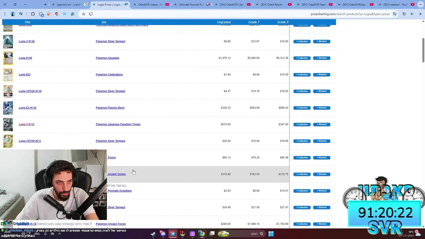Open the media control playlist icon
This screenshot has width=425, height=239.
tap(21, 14)
